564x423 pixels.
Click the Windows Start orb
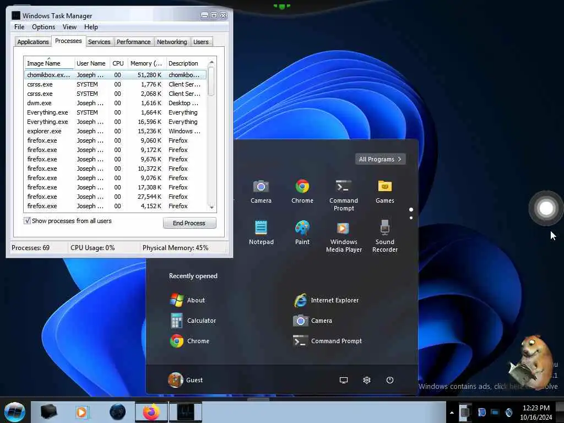pos(14,412)
